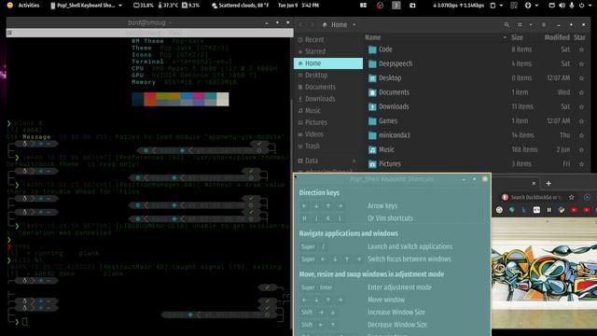Toggle grid view in the Files header
The height and width of the screenshot is (336, 597).
click(x=520, y=25)
